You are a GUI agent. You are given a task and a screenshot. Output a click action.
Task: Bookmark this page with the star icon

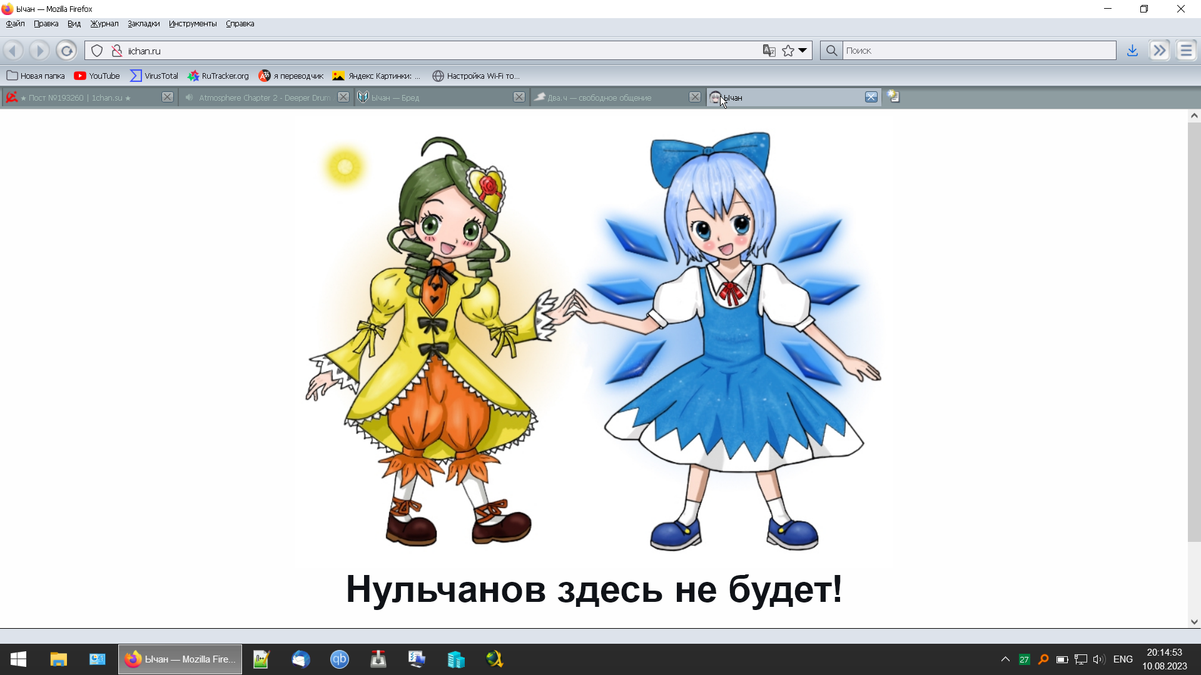click(788, 51)
